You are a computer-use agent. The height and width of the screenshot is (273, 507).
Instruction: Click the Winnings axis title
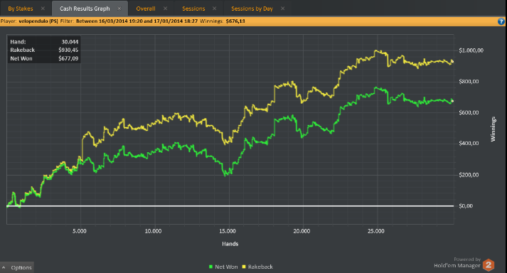[493, 129]
